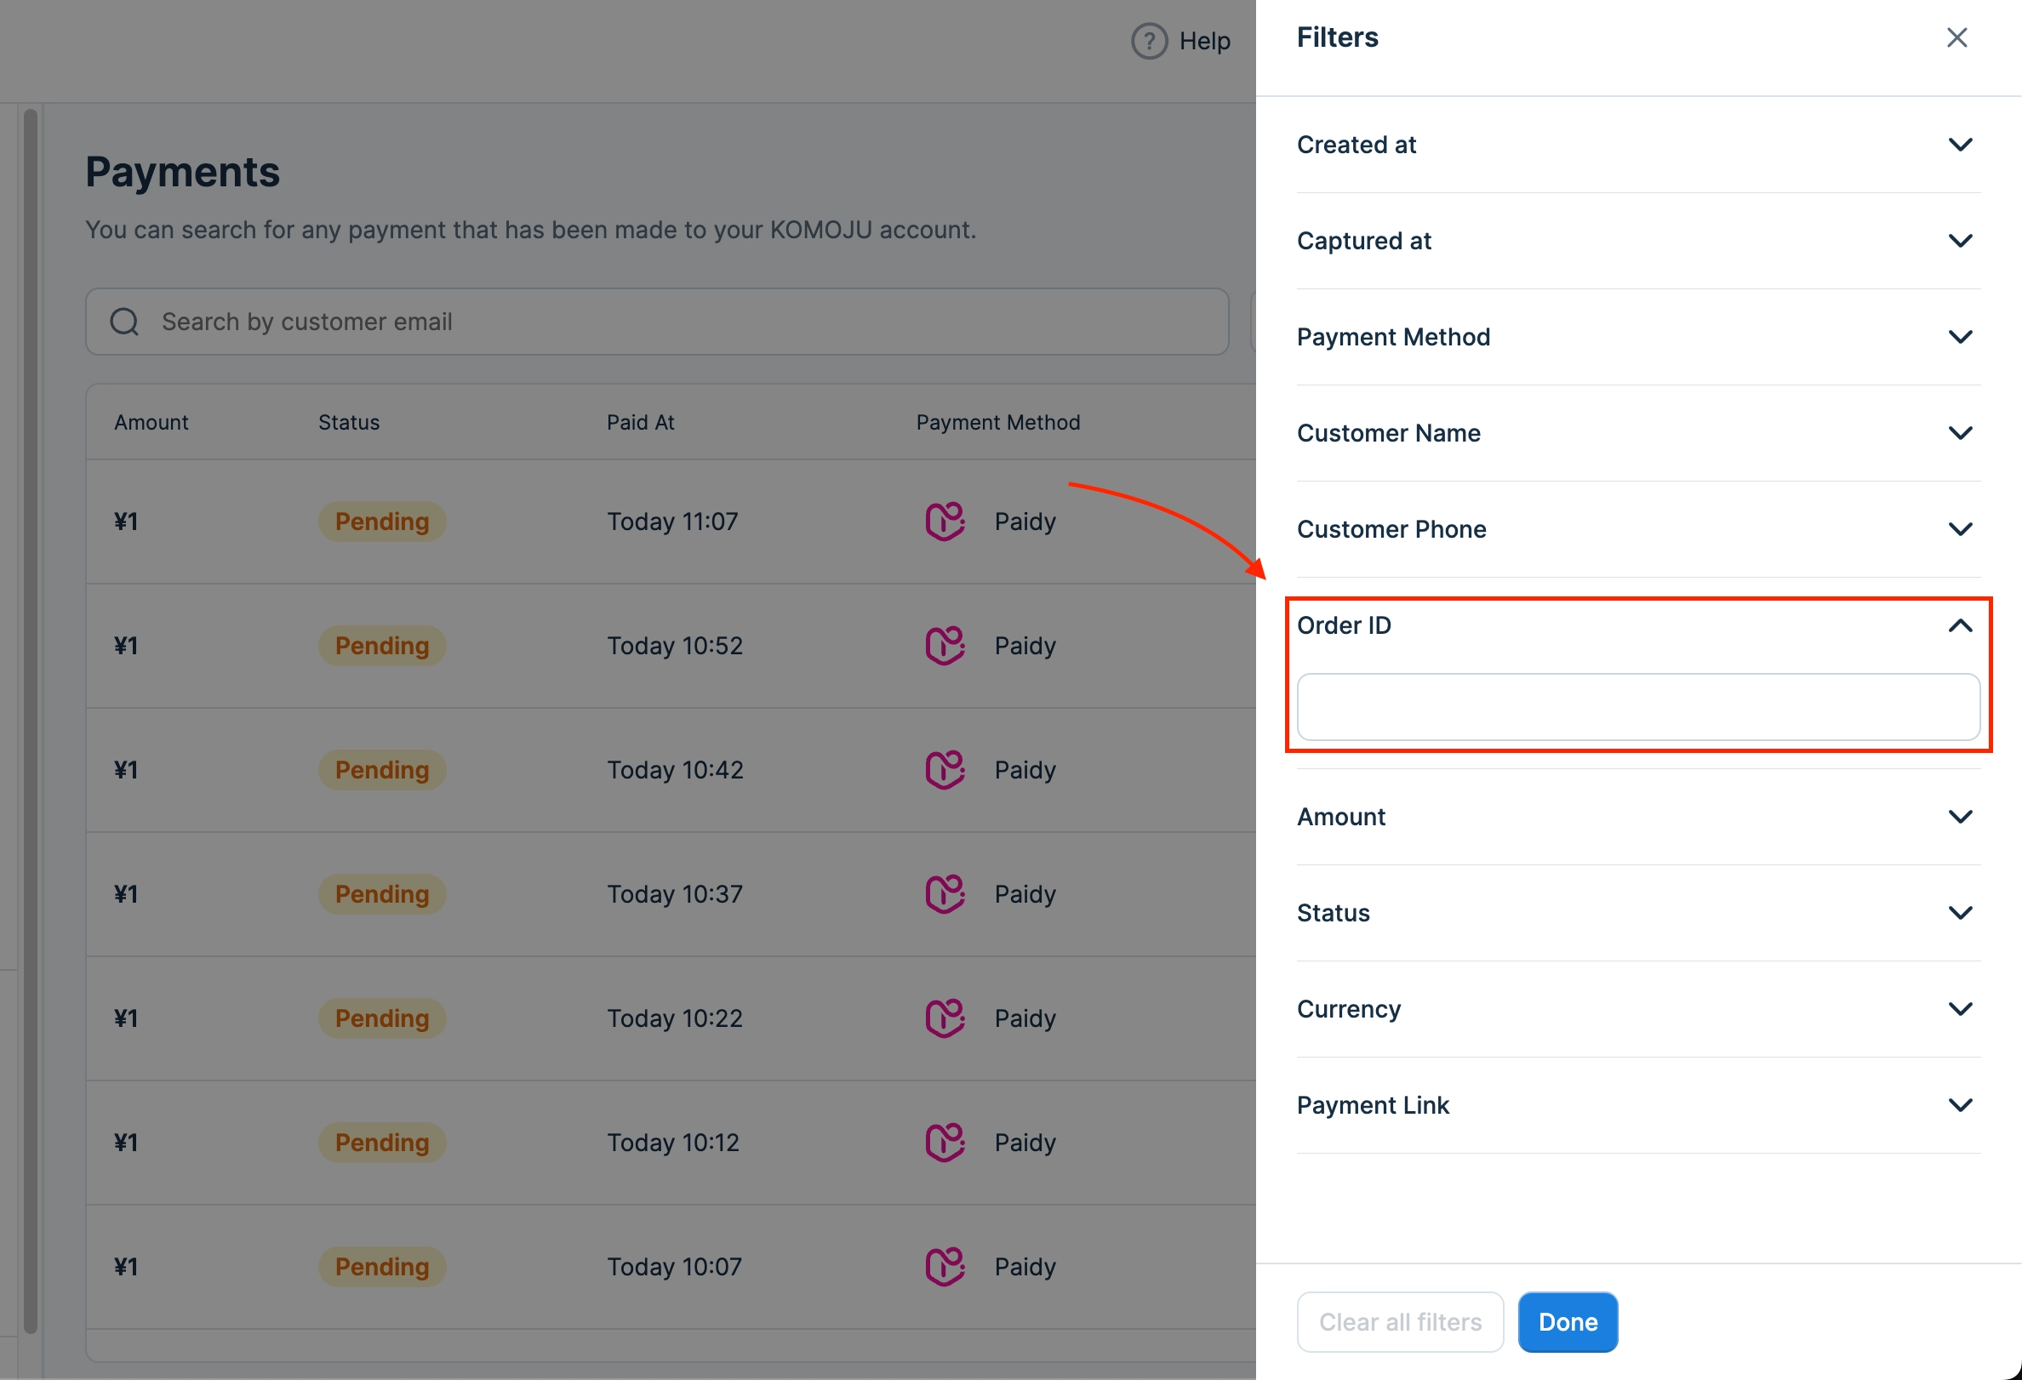Expand the Captured at filter
This screenshot has height=1380, width=2022.
[x=1959, y=241]
